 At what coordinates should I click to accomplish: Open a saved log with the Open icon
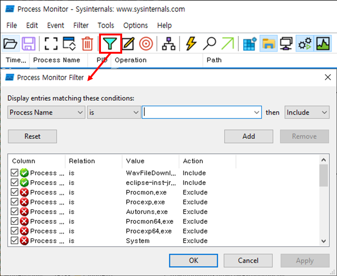pyautogui.click(x=10, y=44)
